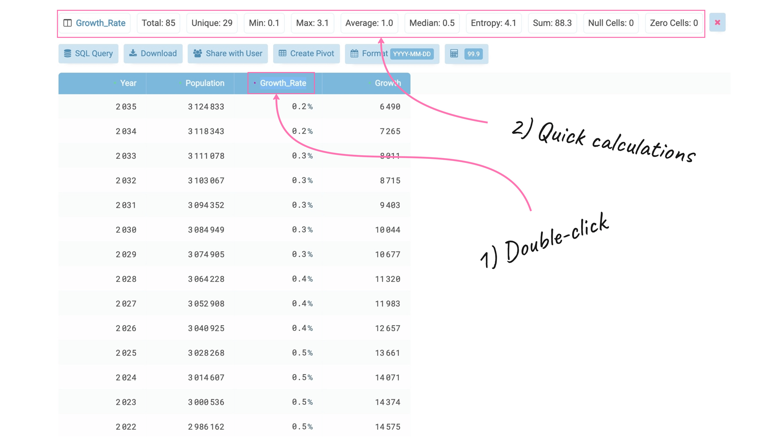Click the Zero Cells: 0 statistic

[674, 23]
